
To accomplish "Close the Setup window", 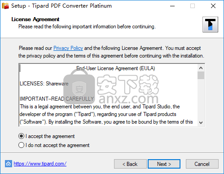I will click(x=213, y=6).
